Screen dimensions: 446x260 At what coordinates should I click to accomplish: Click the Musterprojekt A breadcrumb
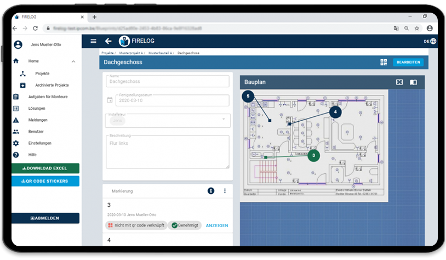[131, 53]
